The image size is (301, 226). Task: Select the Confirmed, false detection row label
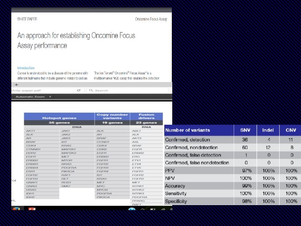tap(193, 155)
